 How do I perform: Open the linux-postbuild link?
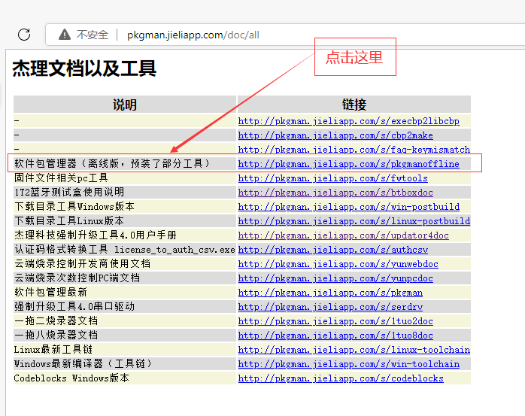click(354, 221)
